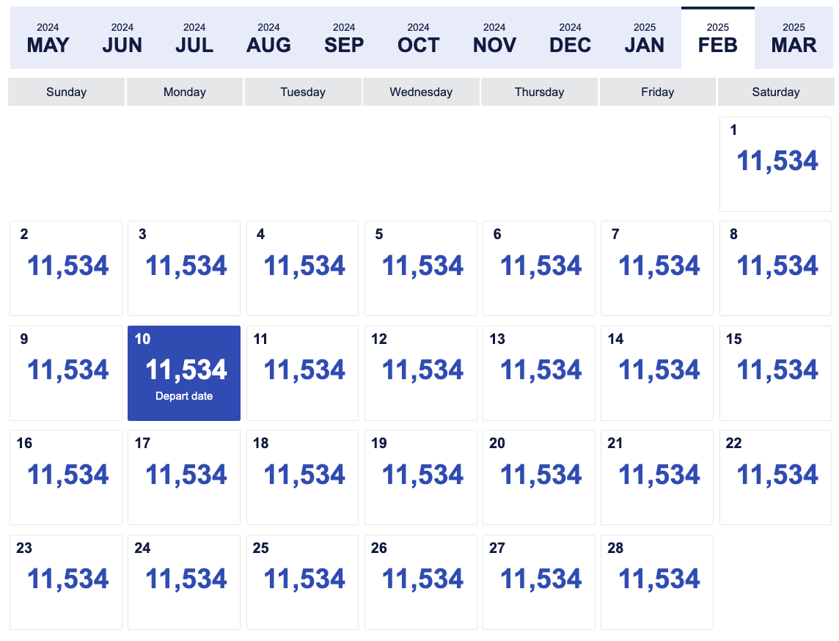Choose the February 10 depart date cell
Screen dimensions: 839x641
pyautogui.click(x=184, y=373)
